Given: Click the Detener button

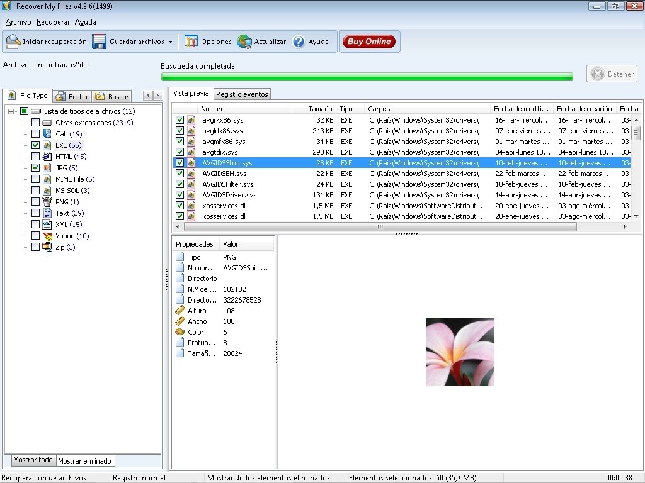Looking at the screenshot, I should [612, 74].
